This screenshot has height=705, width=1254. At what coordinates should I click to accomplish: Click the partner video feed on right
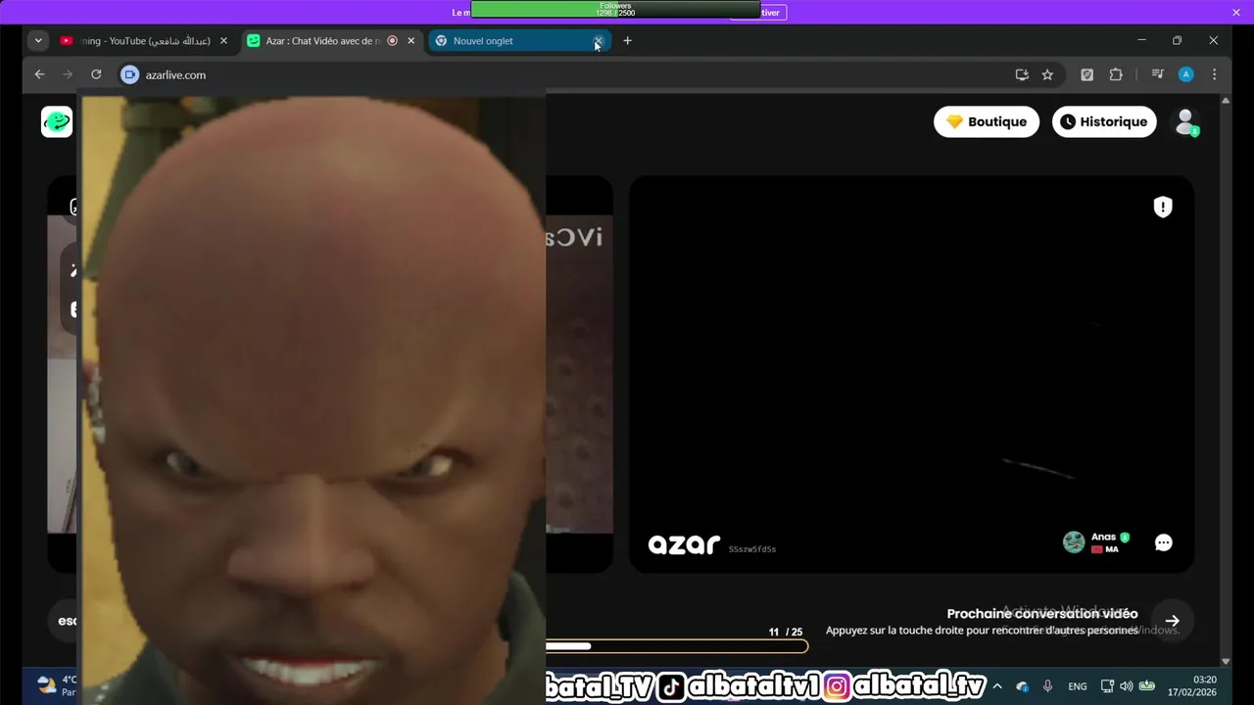(911, 374)
